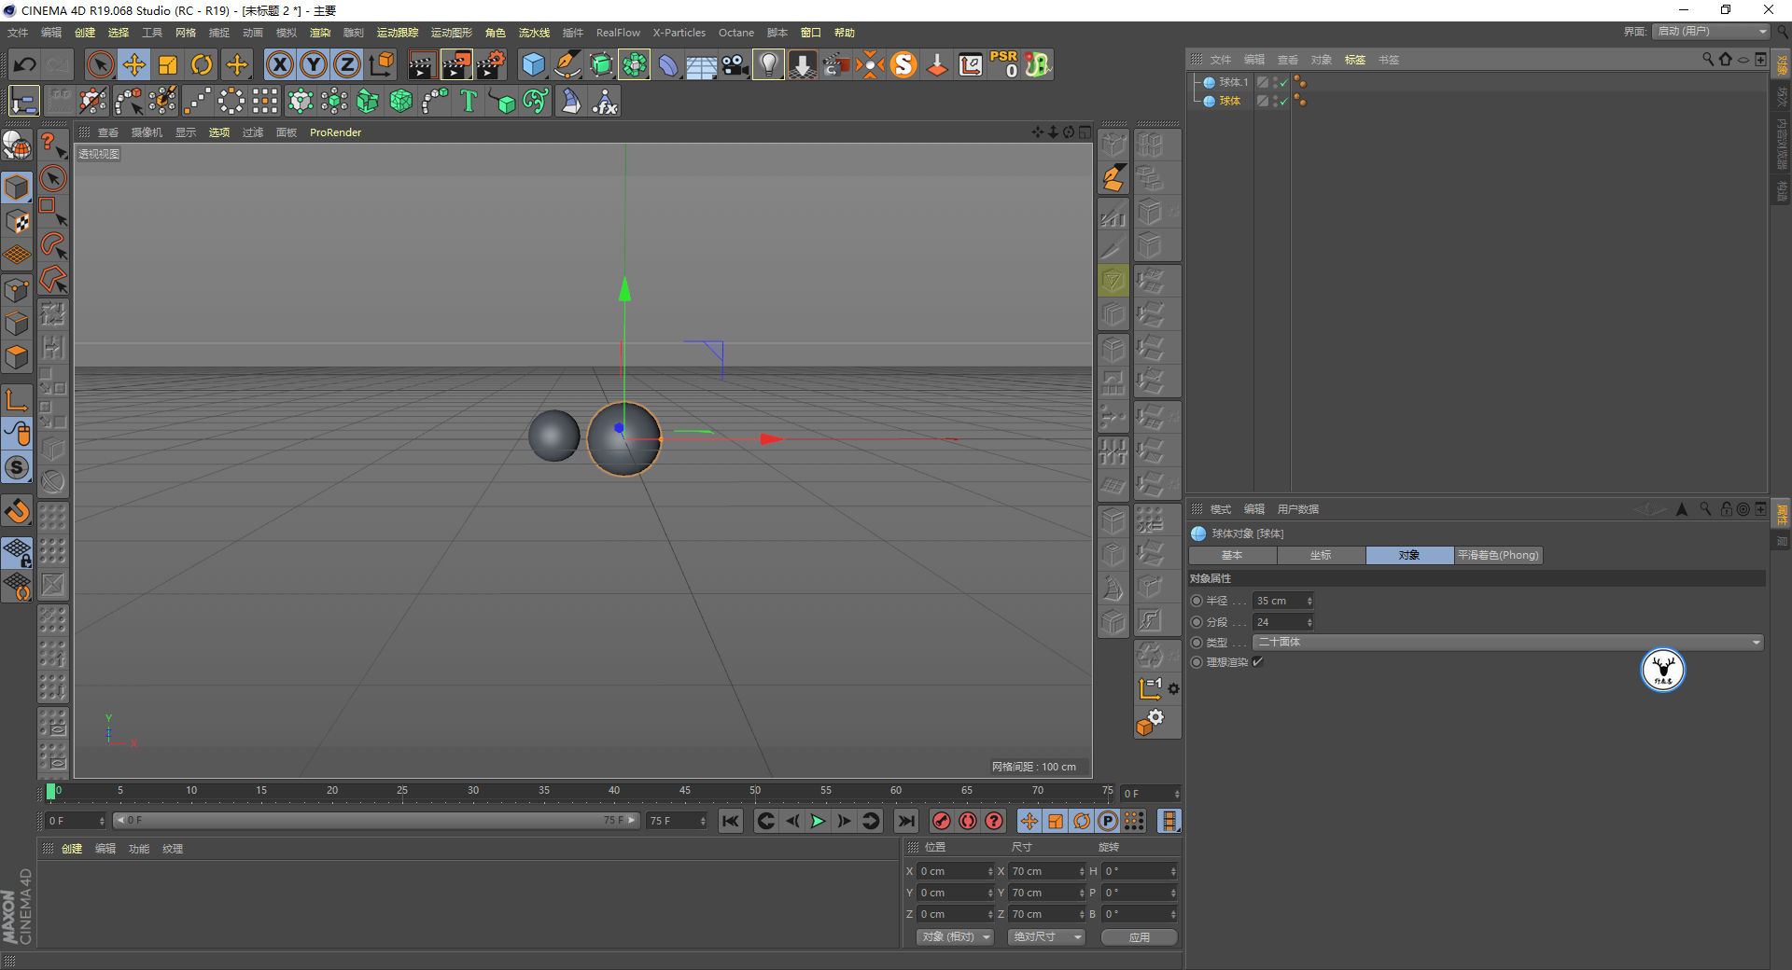This screenshot has height=970, width=1792.
Task: Toggle autokeying red button
Action: (x=968, y=821)
